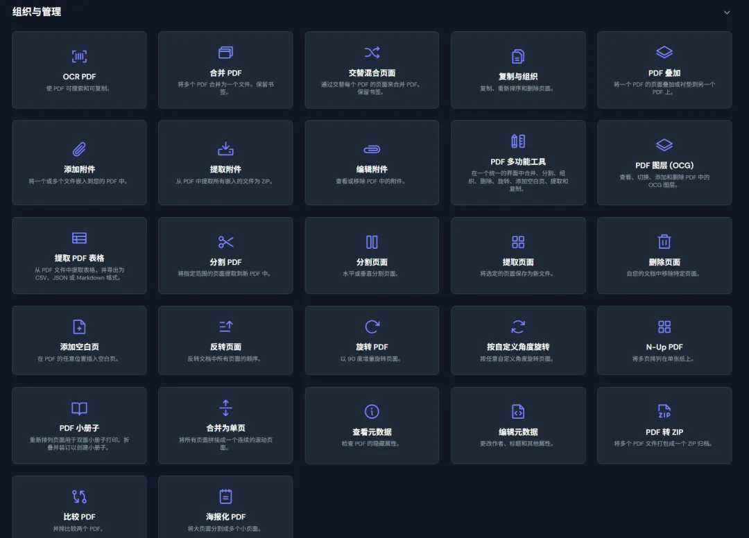Click the 复制与组织 document copy icon
This screenshot has height=538, width=749.
[x=518, y=56]
